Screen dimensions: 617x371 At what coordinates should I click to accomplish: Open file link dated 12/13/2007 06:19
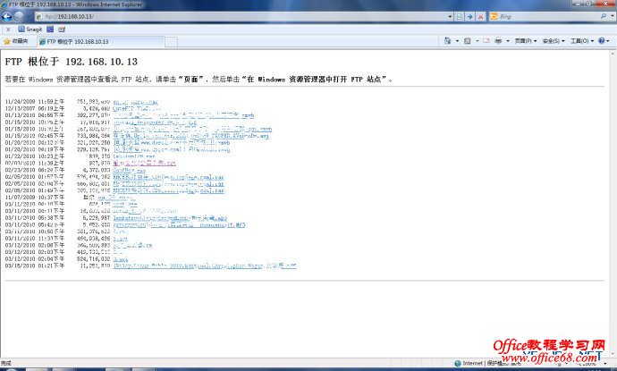[137, 108]
